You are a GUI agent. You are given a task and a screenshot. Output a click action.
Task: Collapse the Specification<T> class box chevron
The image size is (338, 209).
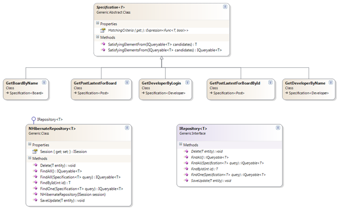pos(225,7)
